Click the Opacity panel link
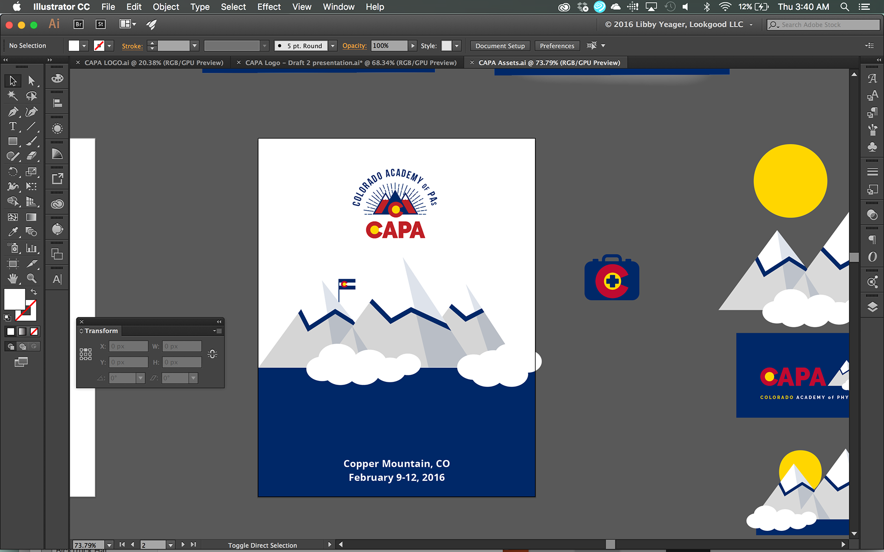The width and height of the screenshot is (884, 552). coord(355,46)
